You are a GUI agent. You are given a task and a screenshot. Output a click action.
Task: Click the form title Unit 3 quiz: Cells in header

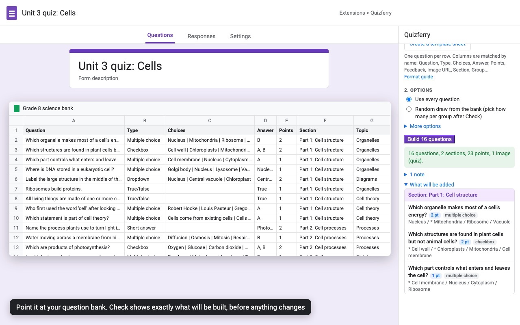[x=49, y=13]
